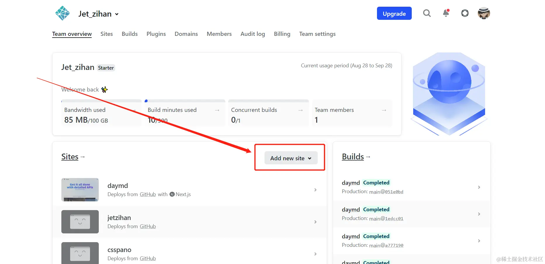Open the Team settings tab
Screen dimensions: 545x264
(x=317, y=34)
